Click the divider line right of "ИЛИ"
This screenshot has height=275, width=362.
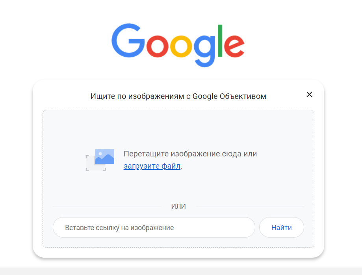(250, 206)
